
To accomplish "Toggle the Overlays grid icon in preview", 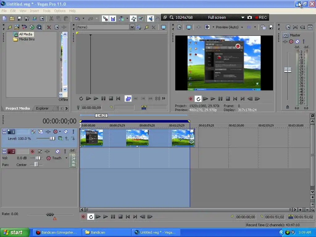I will click(x=249, y=27).
